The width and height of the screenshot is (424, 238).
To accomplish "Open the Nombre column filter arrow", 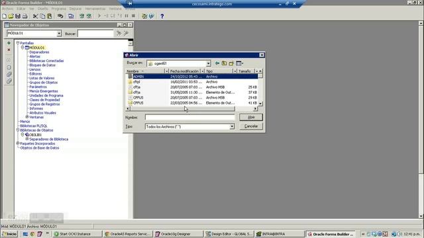I will (166, 71).
